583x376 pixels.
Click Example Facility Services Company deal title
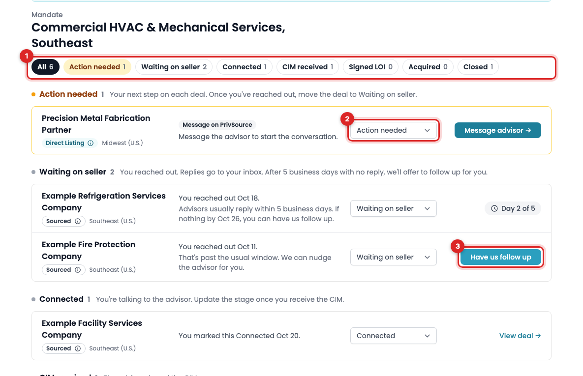tap(92, 329)
